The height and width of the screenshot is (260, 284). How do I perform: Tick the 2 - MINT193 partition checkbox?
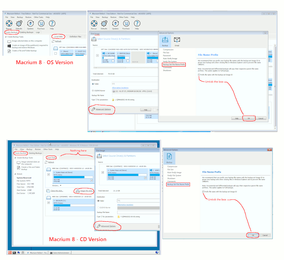[128, 61]
